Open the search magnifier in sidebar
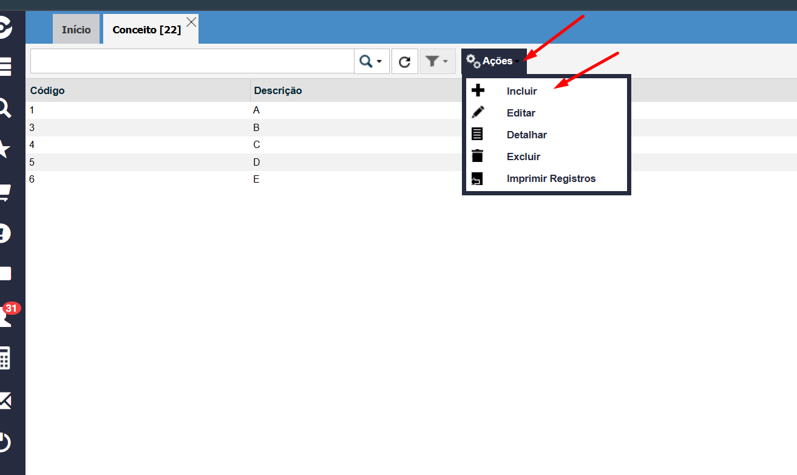 click(x=4, y=108)
